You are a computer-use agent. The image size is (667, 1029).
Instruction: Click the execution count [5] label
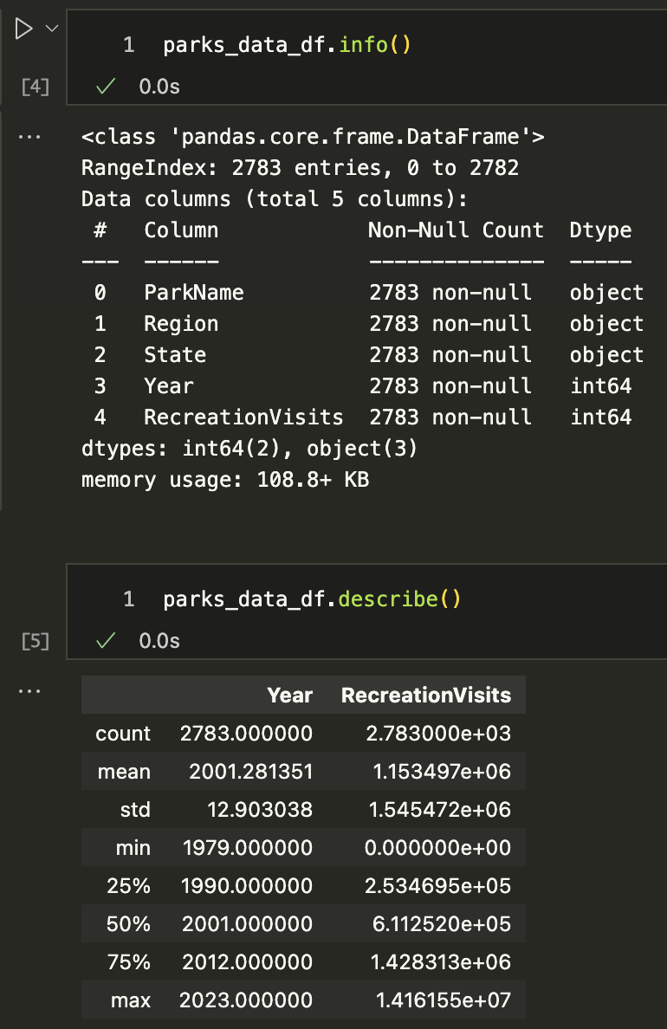click(x=35, y=641)
